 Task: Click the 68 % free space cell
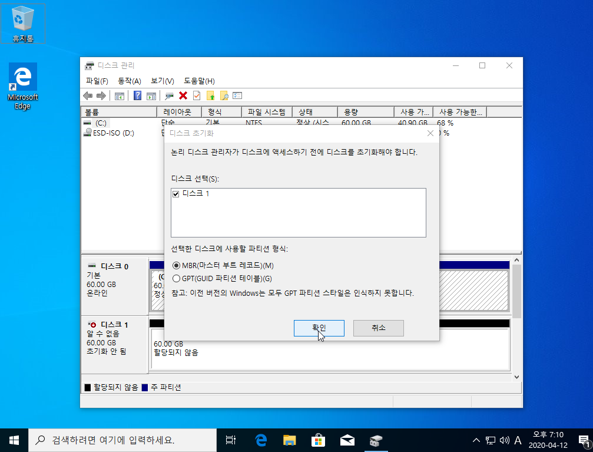(445, 123)
